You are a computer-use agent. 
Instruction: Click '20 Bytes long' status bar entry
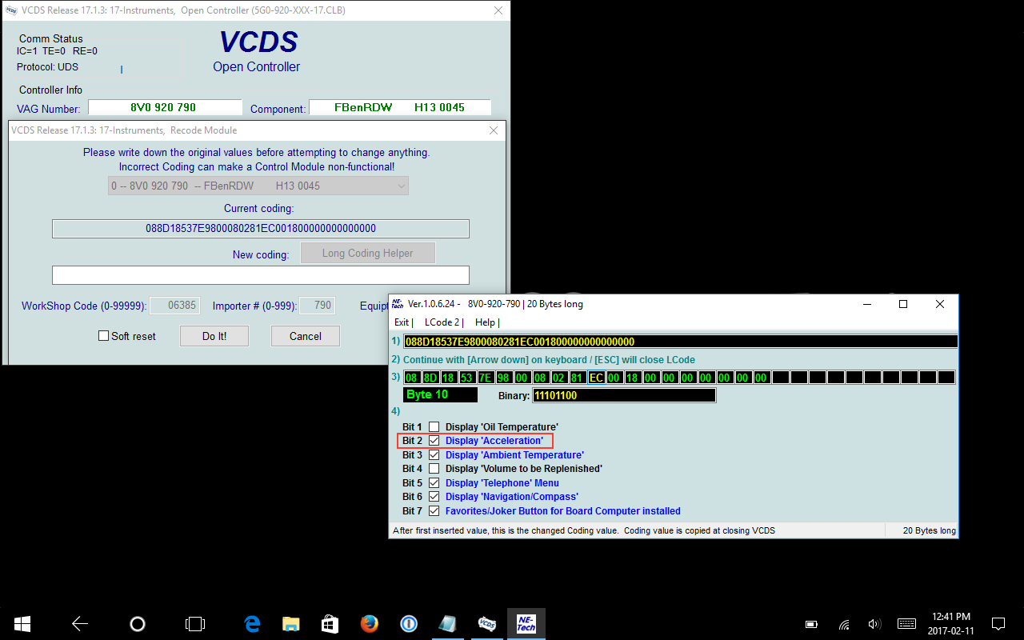point(929,530)
